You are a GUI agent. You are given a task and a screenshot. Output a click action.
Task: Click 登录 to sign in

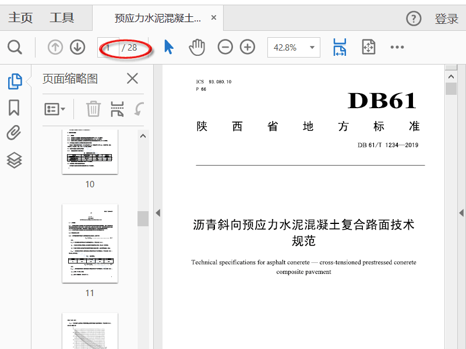[446, 19]
